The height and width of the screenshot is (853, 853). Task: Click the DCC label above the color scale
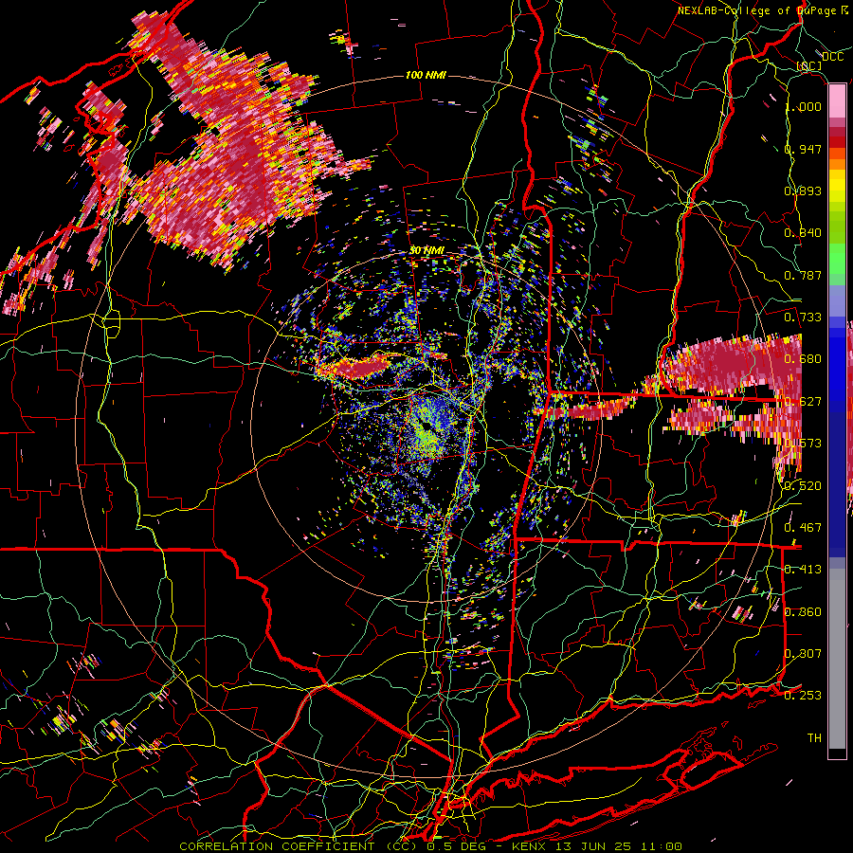pos(833,57)
